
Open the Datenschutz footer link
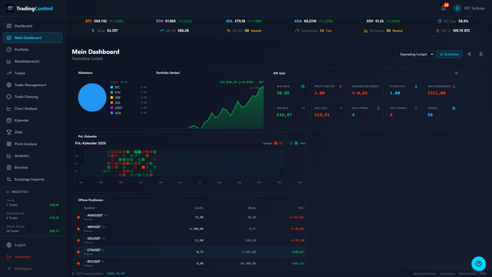467,274
